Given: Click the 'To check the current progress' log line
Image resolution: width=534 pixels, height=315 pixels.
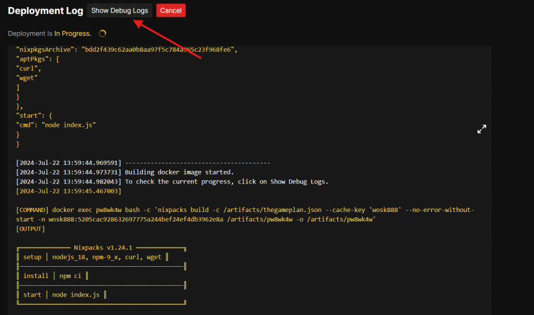Looking at the screenshot, I should 172,182.
